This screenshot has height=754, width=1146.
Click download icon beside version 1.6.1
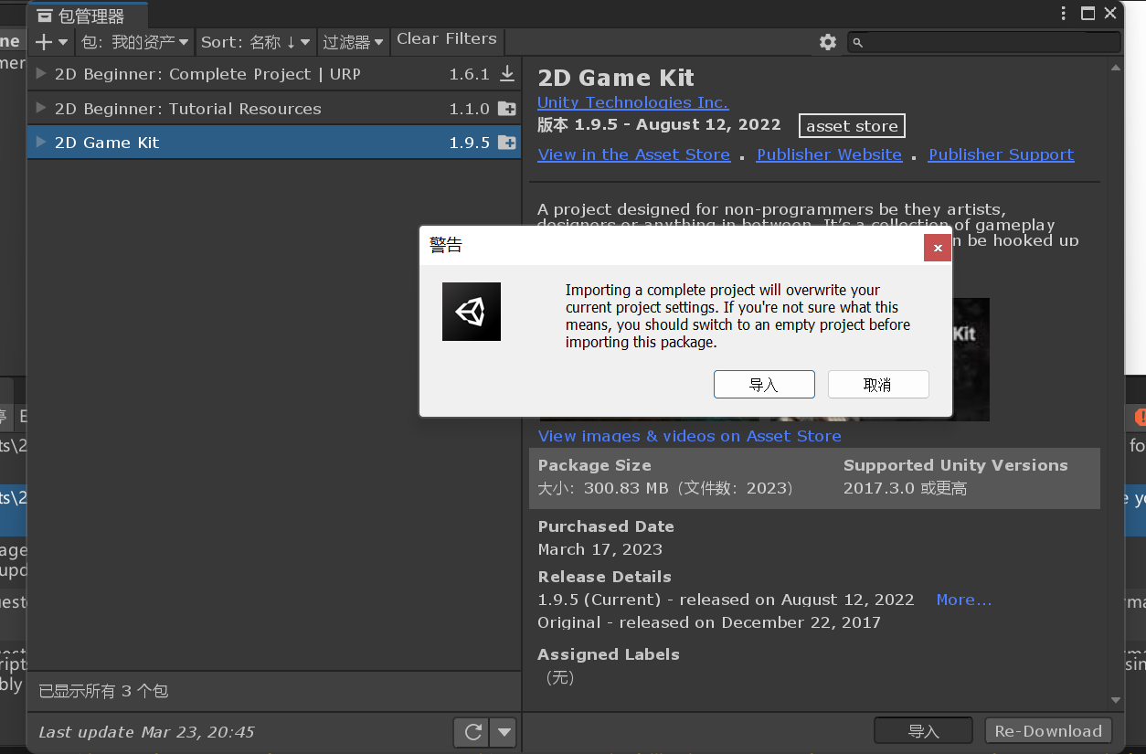(507, 74)
